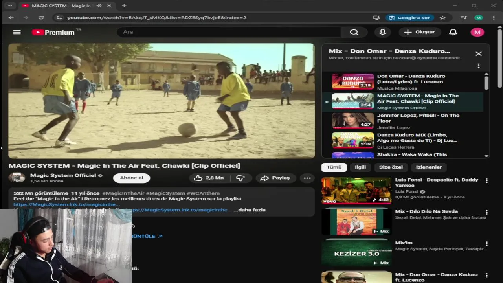This screenshot has width=503, height=283.
Task: Click the #MagicInTheAir hashtag
Action: point(123,193)
